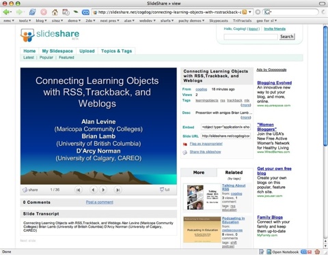Click the Invite friends link

(x=275, y=29)
